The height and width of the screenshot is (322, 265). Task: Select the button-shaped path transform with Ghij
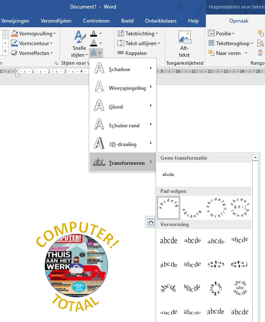coord(239,207)
